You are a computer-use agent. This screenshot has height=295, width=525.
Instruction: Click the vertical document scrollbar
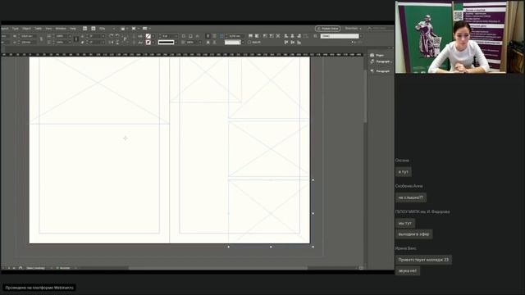tap(365, 97)
